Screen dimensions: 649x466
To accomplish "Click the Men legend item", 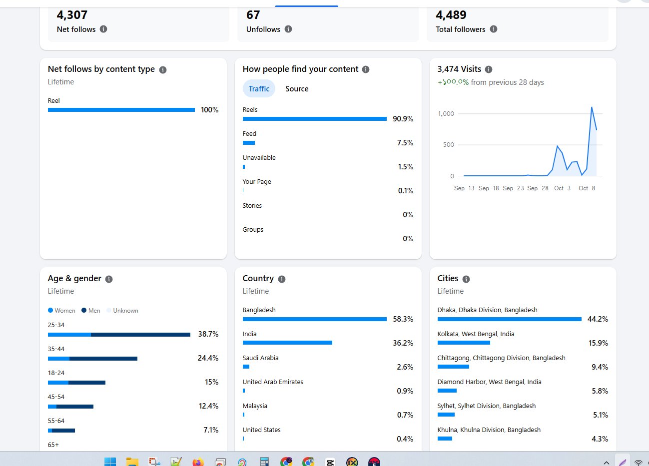I will point(91,311).
